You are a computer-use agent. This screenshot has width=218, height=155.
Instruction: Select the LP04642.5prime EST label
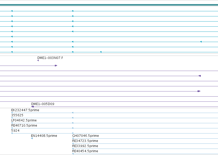tap(24, 120)
